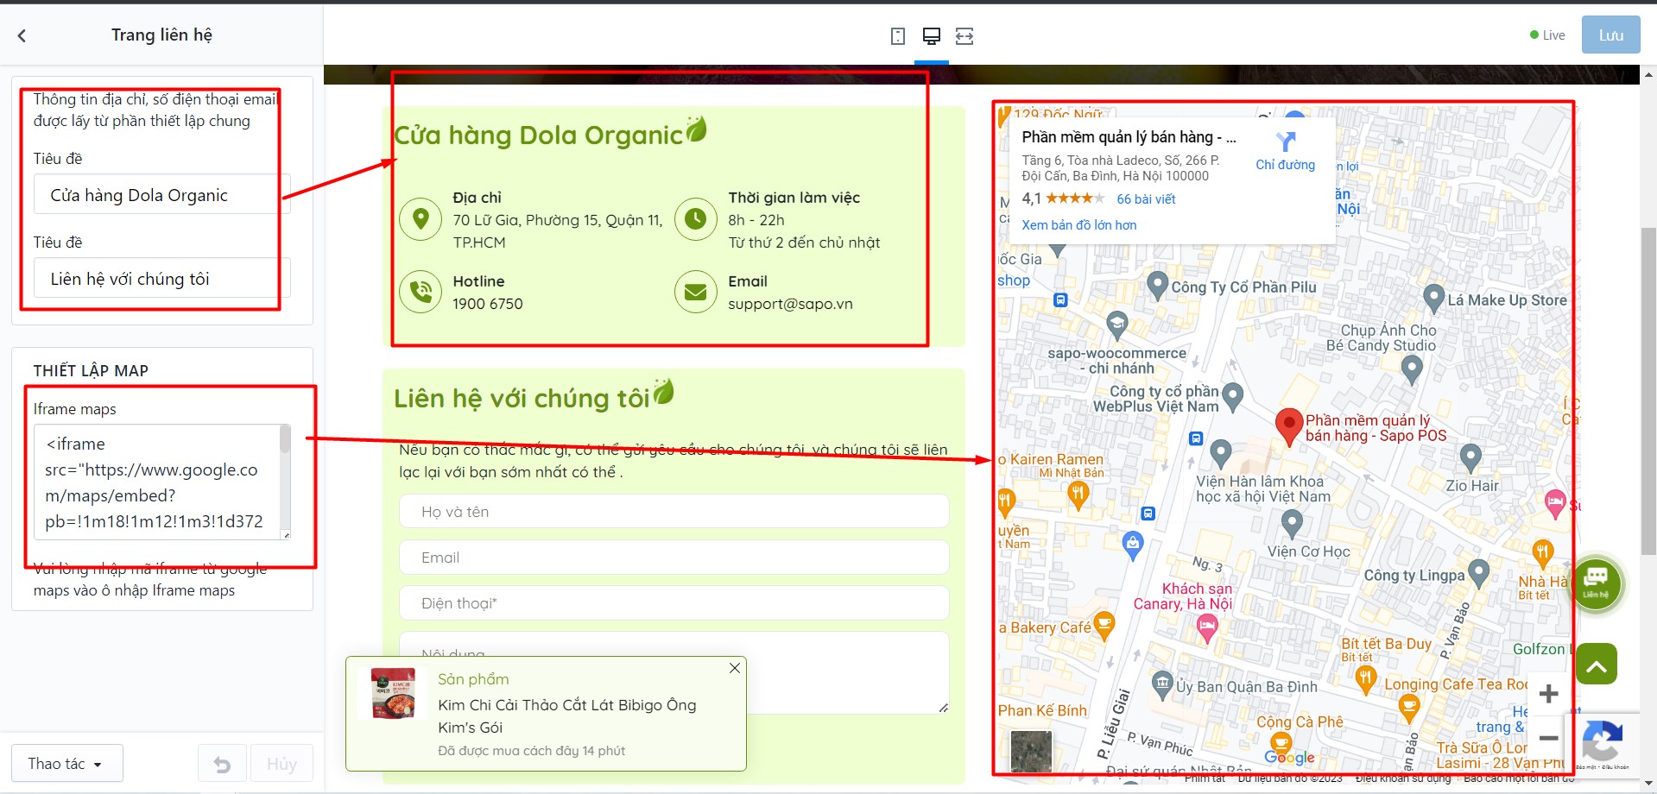Click the page vertical scrollbar

coord(1648,391)
